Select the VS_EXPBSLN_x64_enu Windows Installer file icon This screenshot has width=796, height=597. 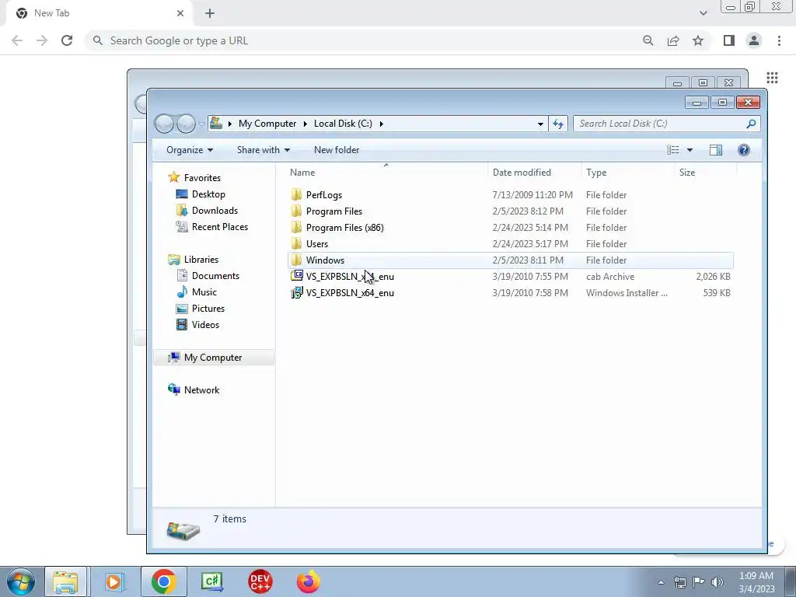pyautogui.click(x=296, y=292)
